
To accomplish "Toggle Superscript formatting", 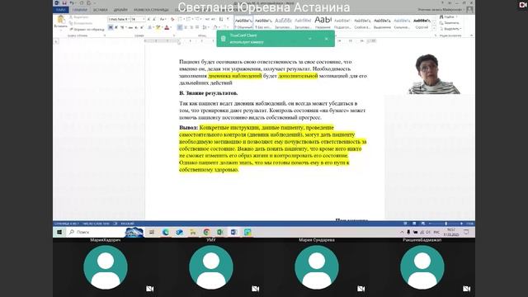I will point(142,27).
